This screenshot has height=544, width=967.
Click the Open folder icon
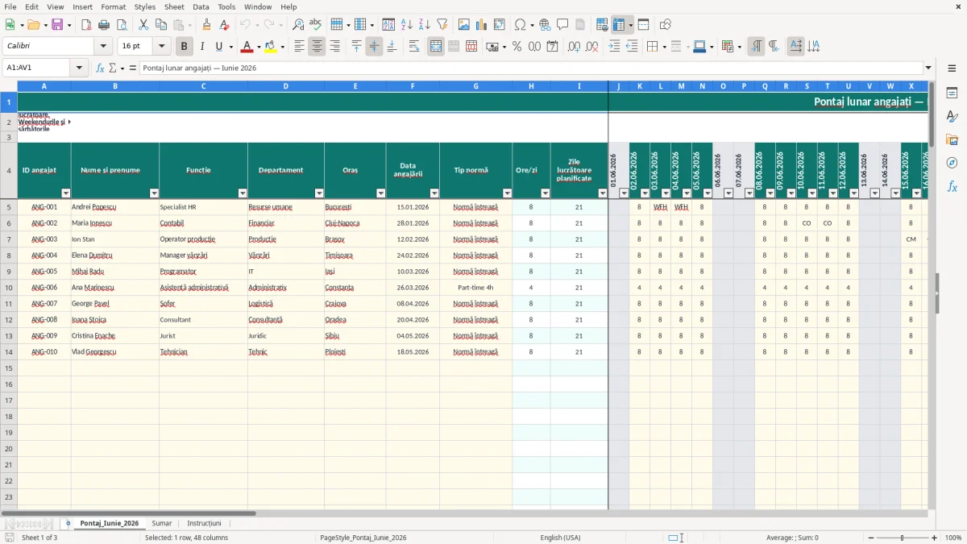32,25
